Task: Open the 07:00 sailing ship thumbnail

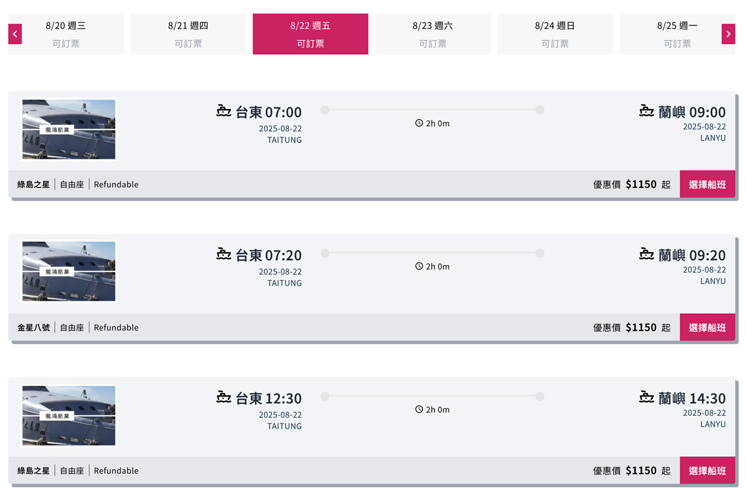Action: (x=69, y=129)
